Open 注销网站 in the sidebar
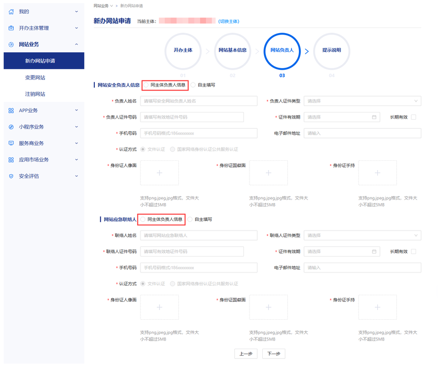The height and width of the screenshot is (367, 438). [35, 94]
